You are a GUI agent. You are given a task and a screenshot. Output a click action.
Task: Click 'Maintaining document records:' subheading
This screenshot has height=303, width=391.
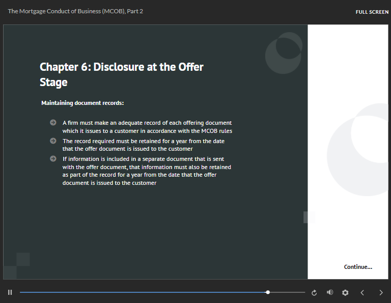82,103
